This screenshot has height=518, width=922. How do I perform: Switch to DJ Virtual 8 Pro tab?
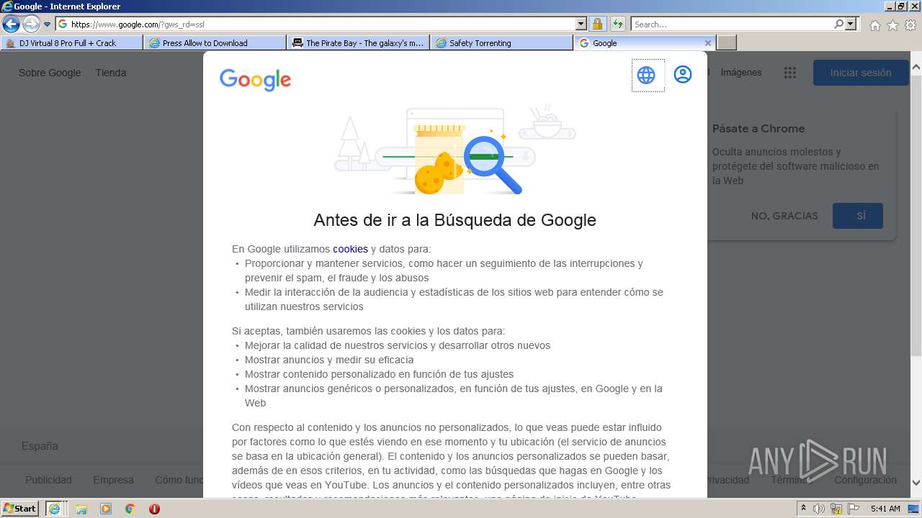71,43
